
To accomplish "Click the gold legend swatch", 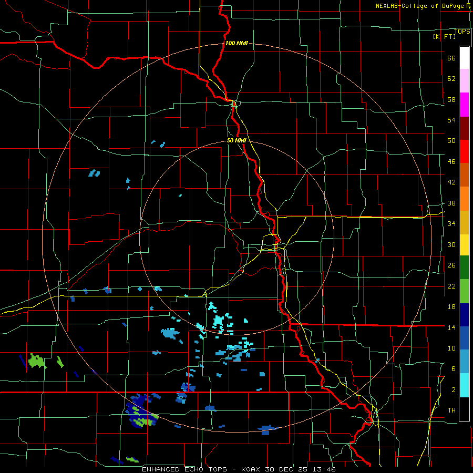I will coord(464,222).
